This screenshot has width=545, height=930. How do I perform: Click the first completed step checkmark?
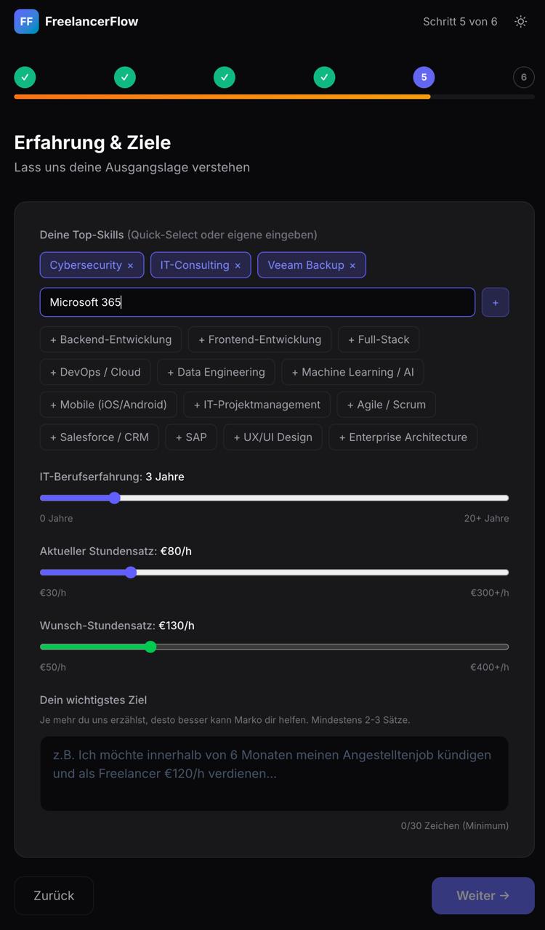[x=25, y=77]
